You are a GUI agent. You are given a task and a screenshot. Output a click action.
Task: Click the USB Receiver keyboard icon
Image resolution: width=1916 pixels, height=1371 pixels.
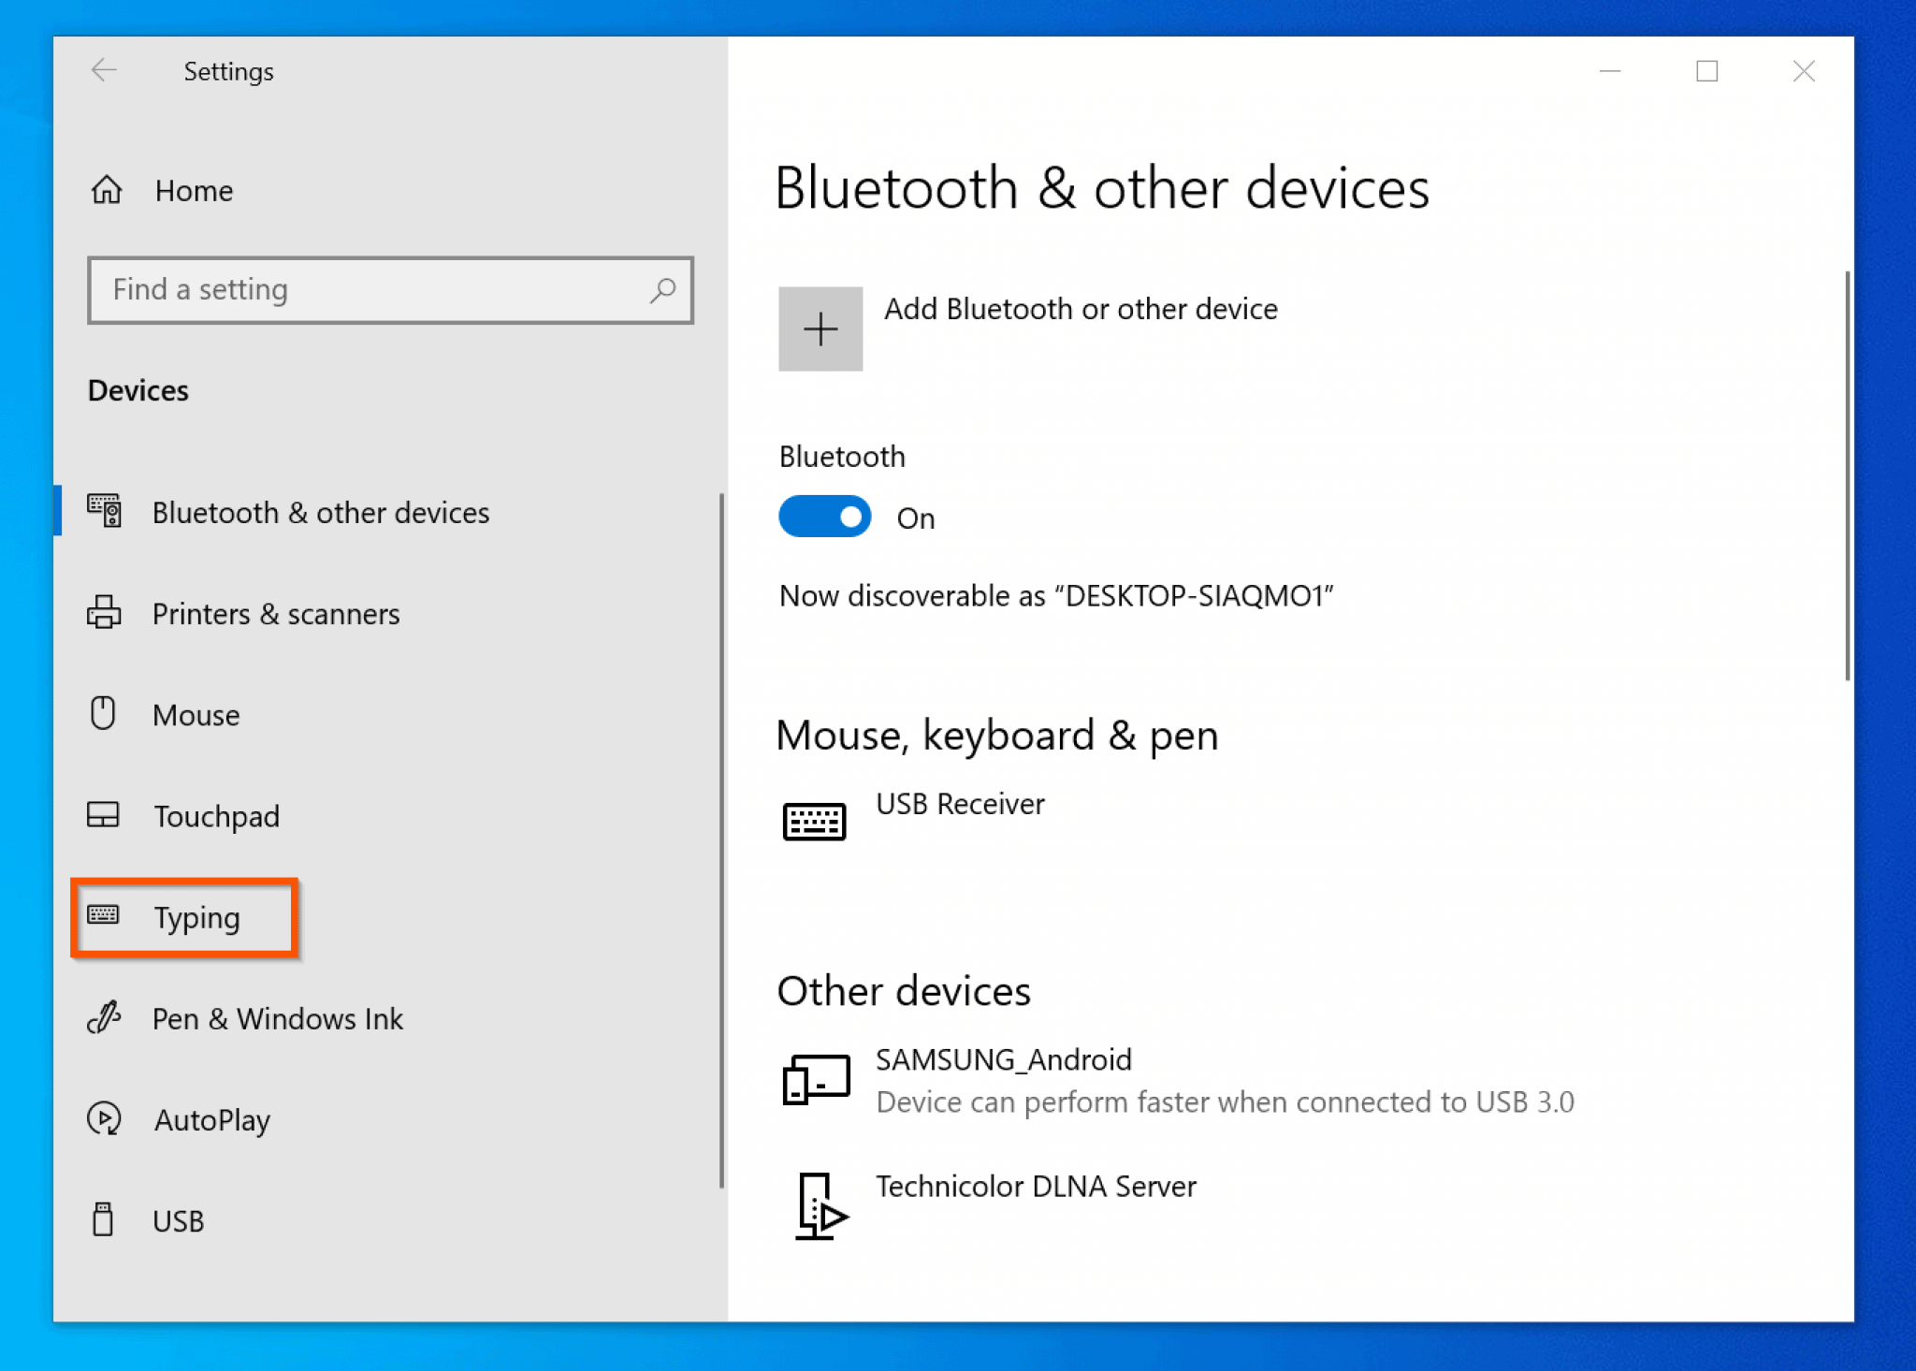tap(814, 822)
